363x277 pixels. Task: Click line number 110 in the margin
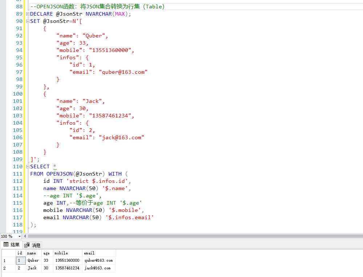pos(17,166)
